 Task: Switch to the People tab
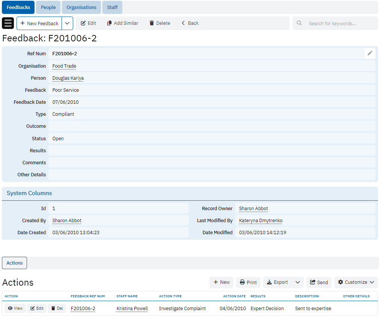48,7
